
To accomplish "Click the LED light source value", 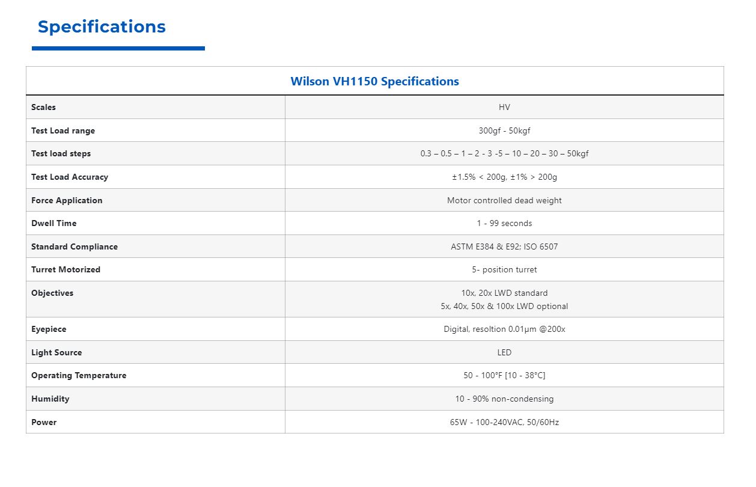I will click(504, 352).
